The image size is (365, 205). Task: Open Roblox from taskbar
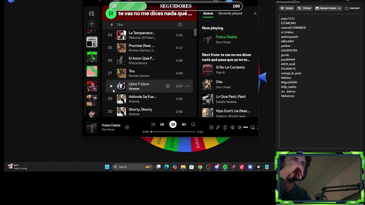250,167
